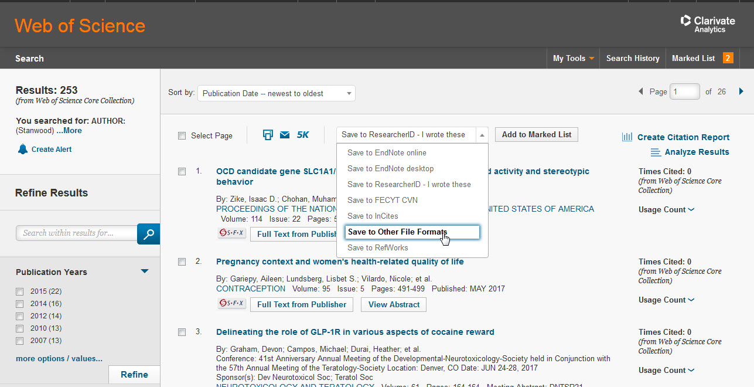Viewport: 754px width, 387px height.
Task: Click the print icon in results toolbar
Action: click(x=268, y=135)
